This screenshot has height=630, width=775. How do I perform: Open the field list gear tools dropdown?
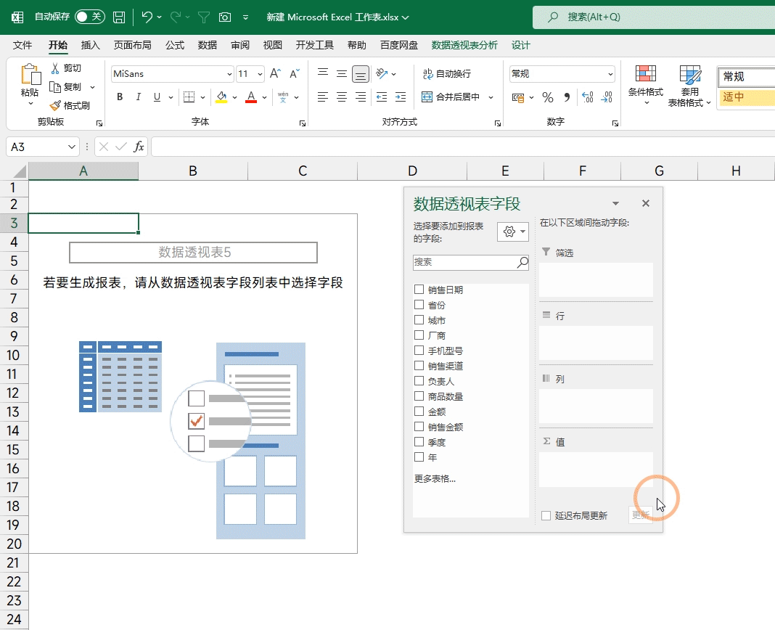513,232
